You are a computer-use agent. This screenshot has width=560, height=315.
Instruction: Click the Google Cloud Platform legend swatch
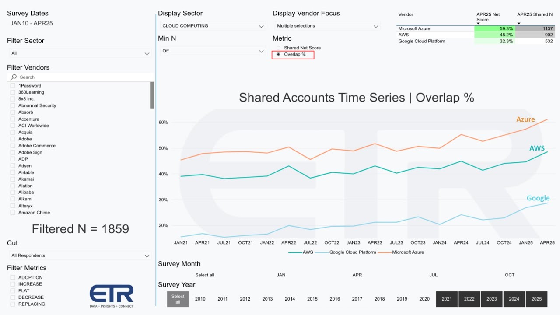pyautogui.click(x=321, y=252)
